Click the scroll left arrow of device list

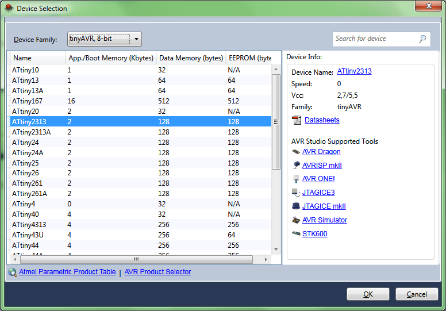click(x=15, y=259)
